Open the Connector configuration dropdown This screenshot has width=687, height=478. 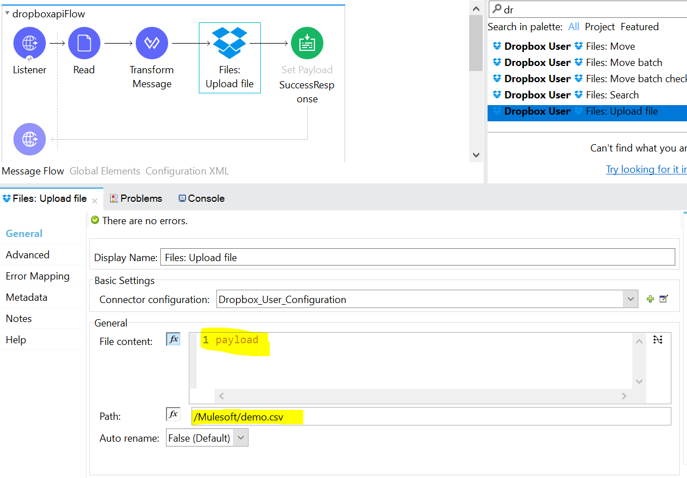[631, 299]
